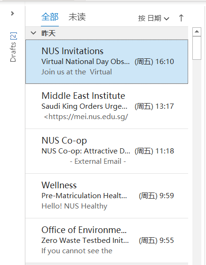Collapse the 昨天 date group
Screen dimensions: 206x265
pos(33,33)
